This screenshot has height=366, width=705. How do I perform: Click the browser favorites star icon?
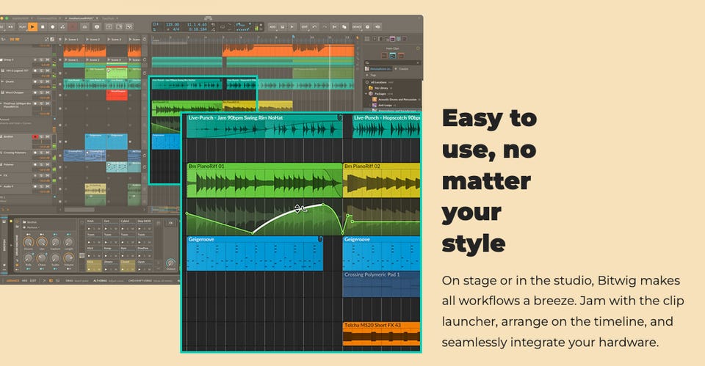418,48
